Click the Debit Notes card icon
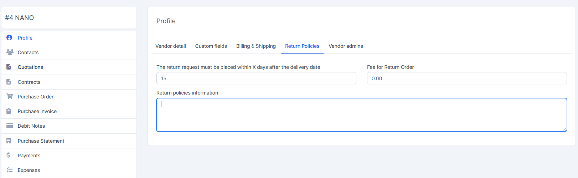Screen dimensions: 578x178 coord(10,126)
